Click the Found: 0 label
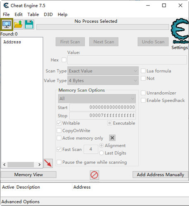 click(x=9, y=34)
